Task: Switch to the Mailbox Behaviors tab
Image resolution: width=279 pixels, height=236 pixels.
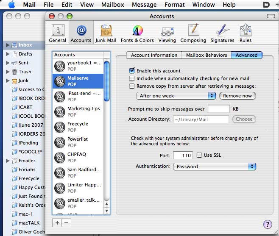Action: tap(206, 55)
